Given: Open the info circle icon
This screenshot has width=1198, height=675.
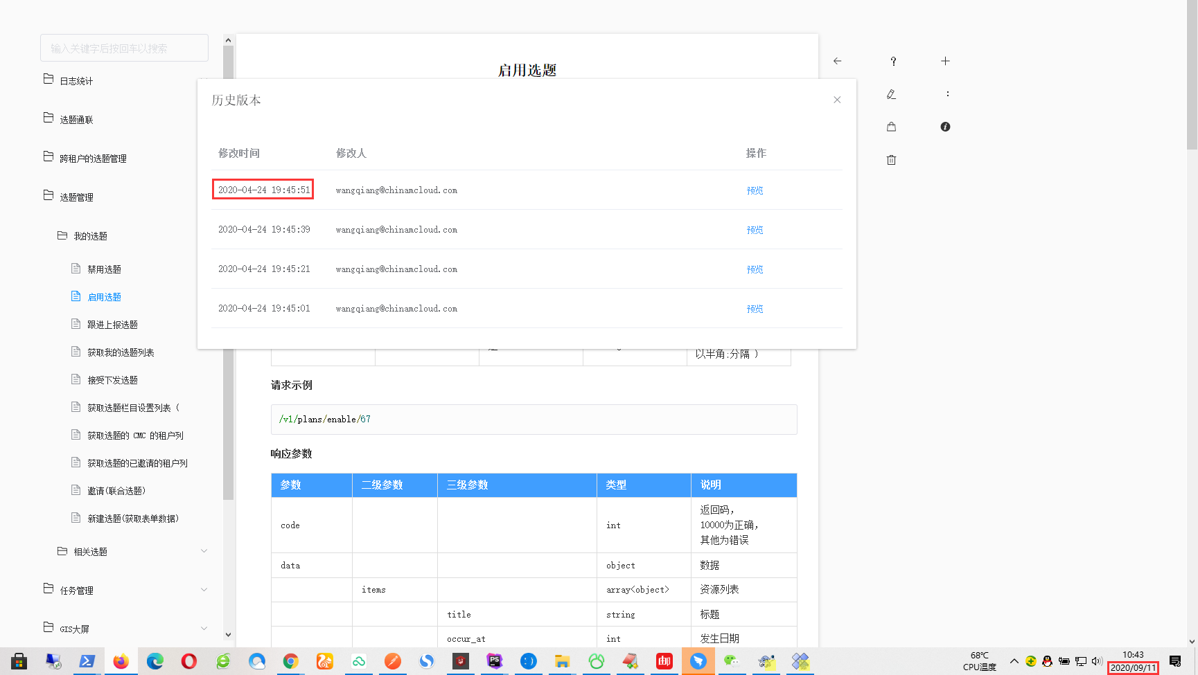Looking at the screenshot, I should pyautogui.click(x=945, y=127).
